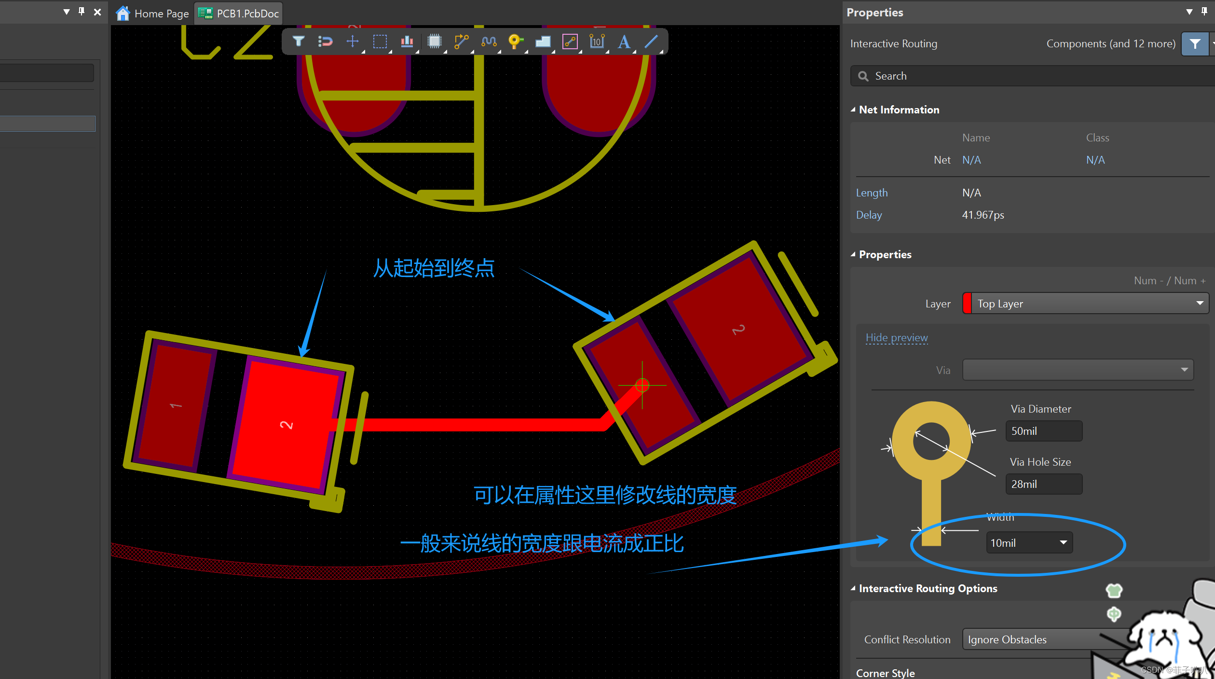Toggle the left panel pin icon
The height and width of the screenshot is (679, 1215).
pyautogui.click(x=82, y=12)
